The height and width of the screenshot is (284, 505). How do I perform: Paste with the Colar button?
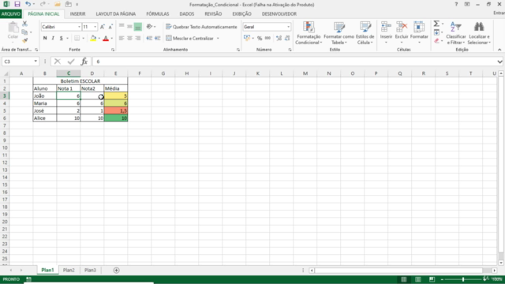[13, 31]
